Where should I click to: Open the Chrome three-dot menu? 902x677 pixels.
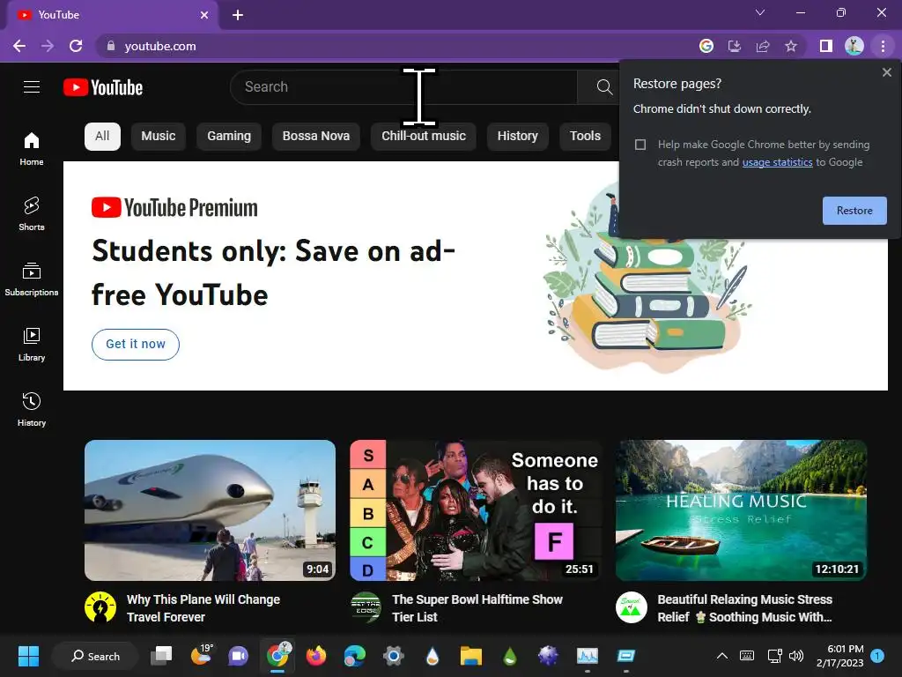[883, 46]
